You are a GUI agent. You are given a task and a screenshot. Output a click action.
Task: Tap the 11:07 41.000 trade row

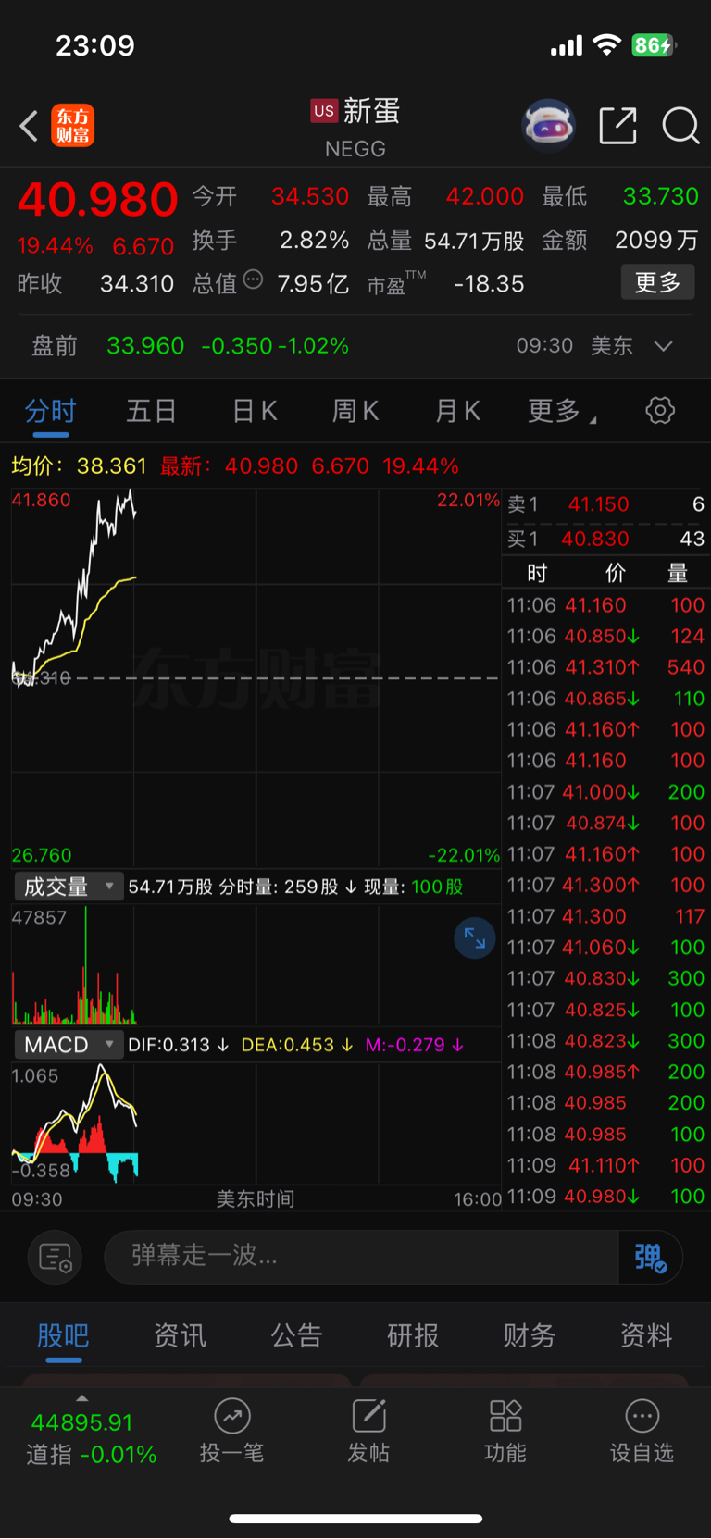[x=606, y=792]
